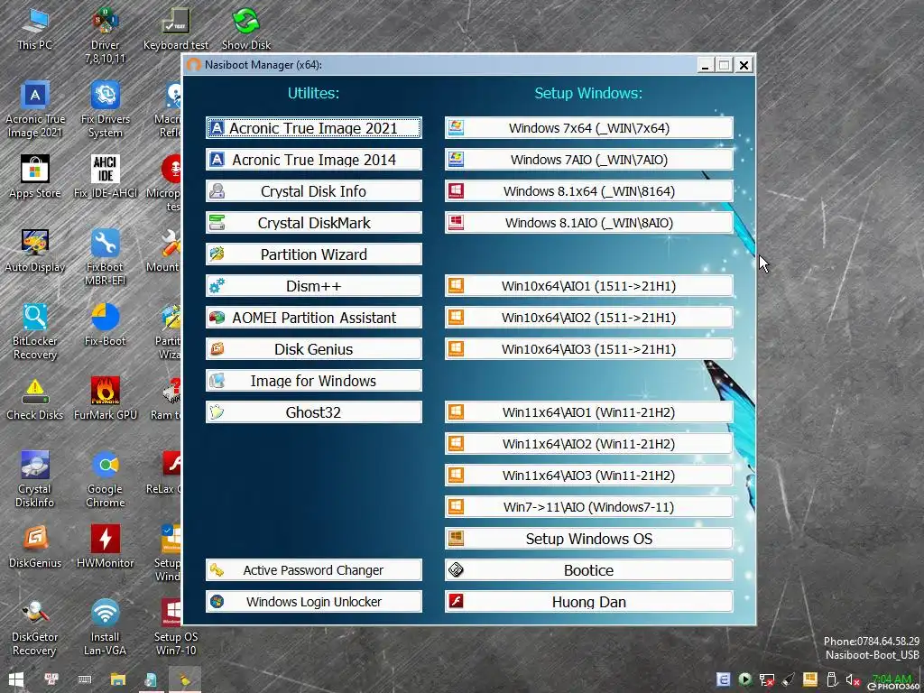This screenshot has height=693, width=924.
Task: Launch Acronic True Image 2014 utility
Action: [313, 160]
